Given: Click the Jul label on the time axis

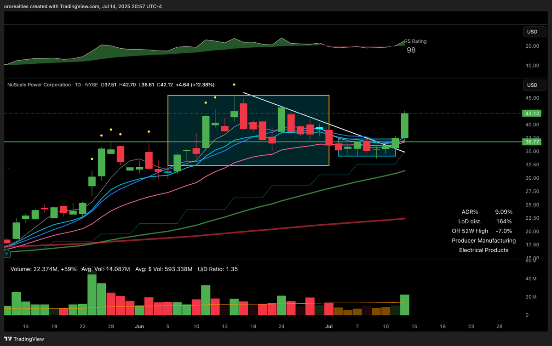Looking at the screenshot, I should pyautogui.click(x=329, y=326).
